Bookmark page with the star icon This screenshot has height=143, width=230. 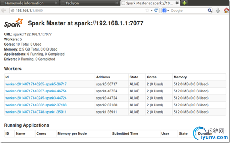click(147, 10)
